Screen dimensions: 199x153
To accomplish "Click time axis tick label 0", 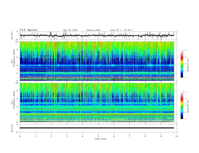I will click(20, 136).
